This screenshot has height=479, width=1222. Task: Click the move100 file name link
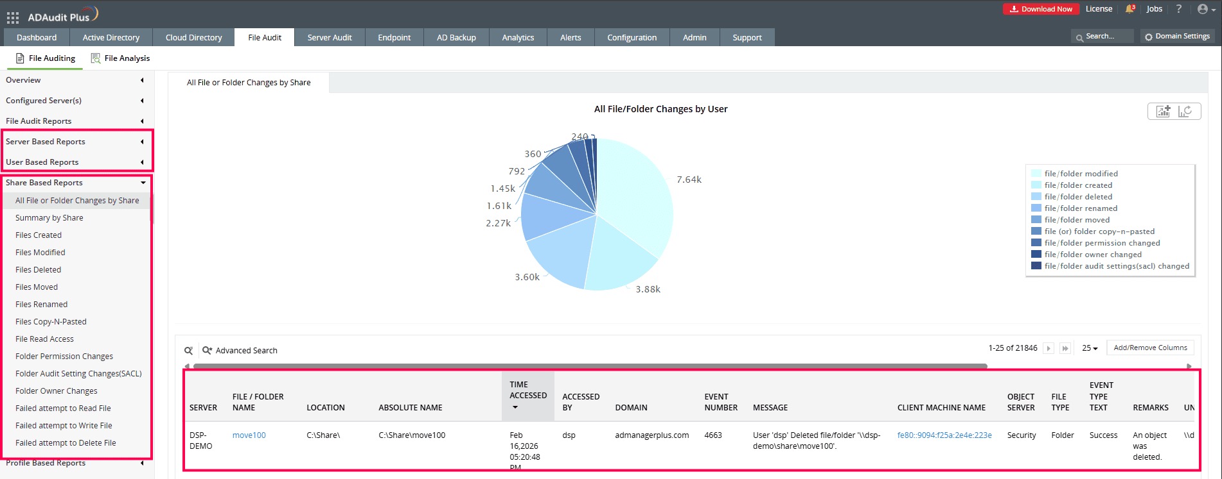249,435
